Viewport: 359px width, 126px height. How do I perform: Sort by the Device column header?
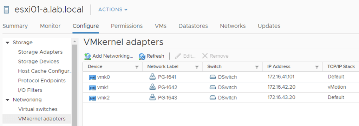(x=95, y=67)
